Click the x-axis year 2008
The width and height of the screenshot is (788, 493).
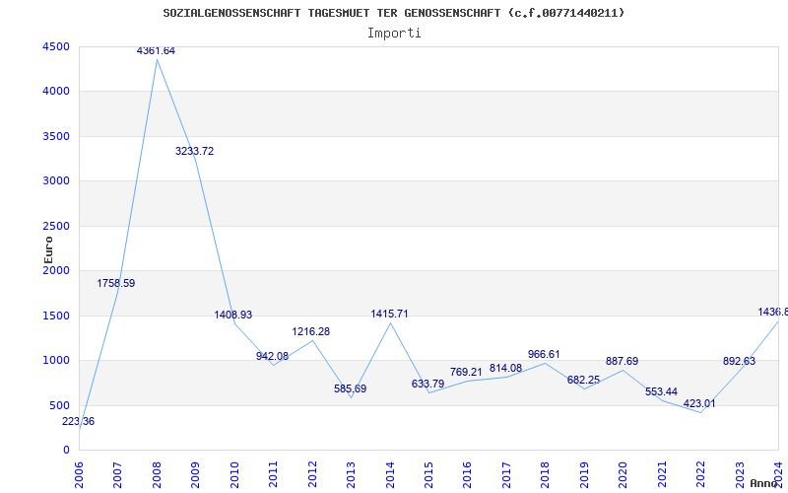coord(157,474)
